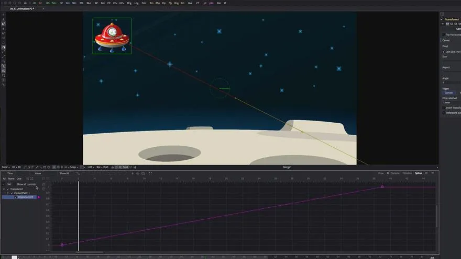Click the fit spline view icon

click(150, 173)
